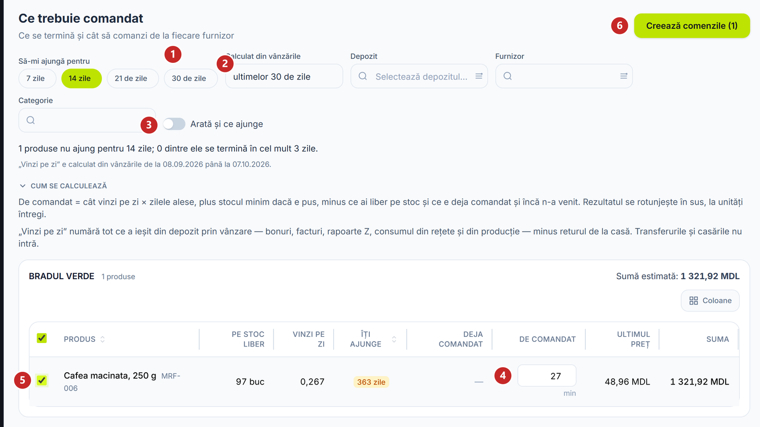Click the BRADUL VERDE supplier heading
760x427 pixels.
click(61, 277)
